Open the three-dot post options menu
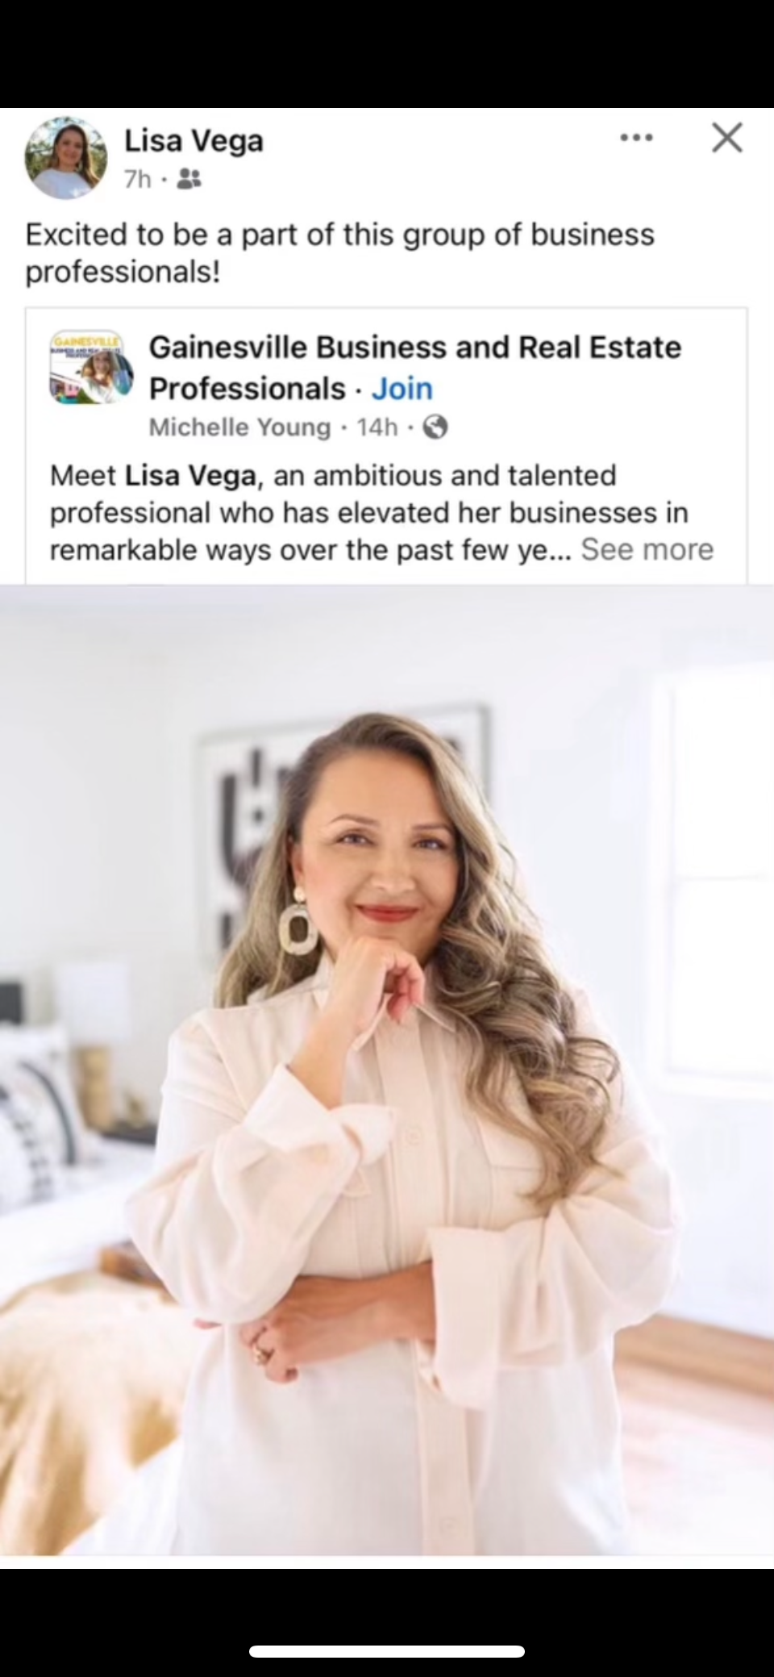Viewport: 774px width, 1677px height. [x=636, y=139]
